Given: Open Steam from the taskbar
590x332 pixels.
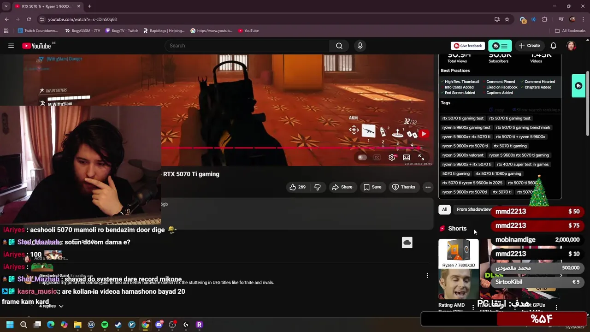Looking at the screenshot, I should [118, 325].
